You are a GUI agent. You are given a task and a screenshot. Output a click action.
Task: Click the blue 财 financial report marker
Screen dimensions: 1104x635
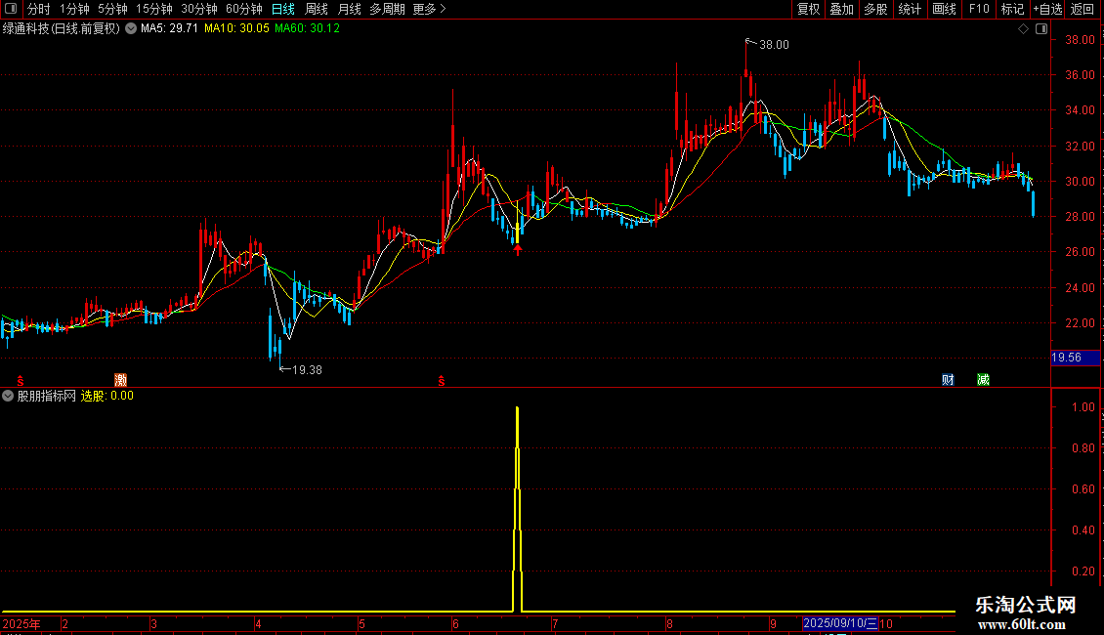949,380
